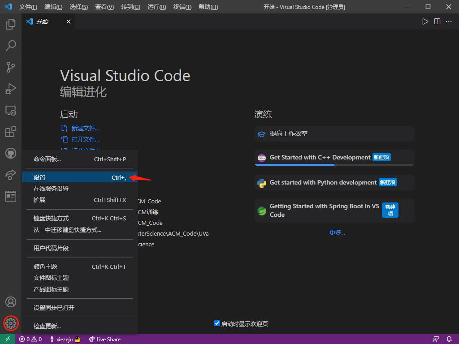The height and width of the screenshot is (344, 459).
Task: Open the 运行(R) menu
Action: (x=156, y=7)
